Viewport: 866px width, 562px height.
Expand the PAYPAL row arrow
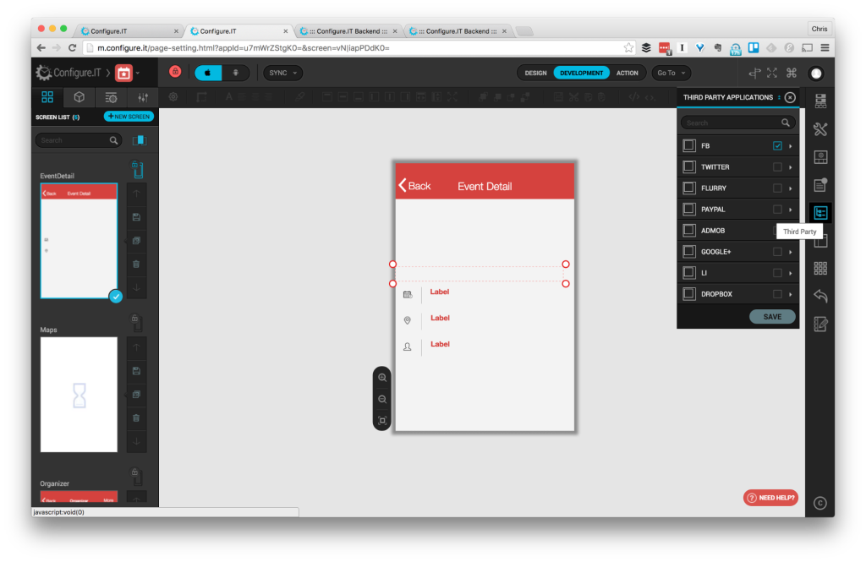point(791,210)
